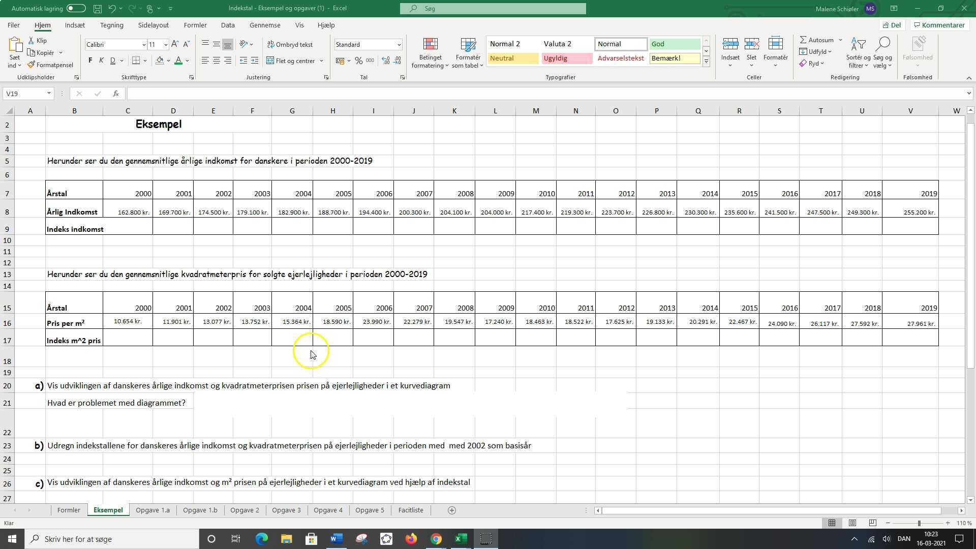Click the fill color bucket icon

(x=160, y=60)
